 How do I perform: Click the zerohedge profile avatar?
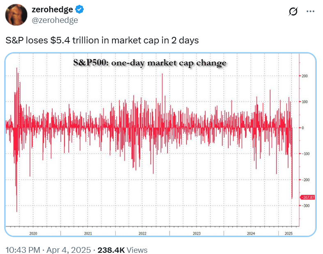[x=16, y=14]
